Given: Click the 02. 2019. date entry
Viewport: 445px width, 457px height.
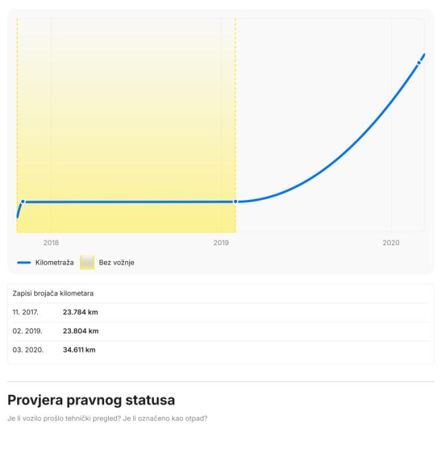Looking at the screenshot, I should [x=26, y=331].
